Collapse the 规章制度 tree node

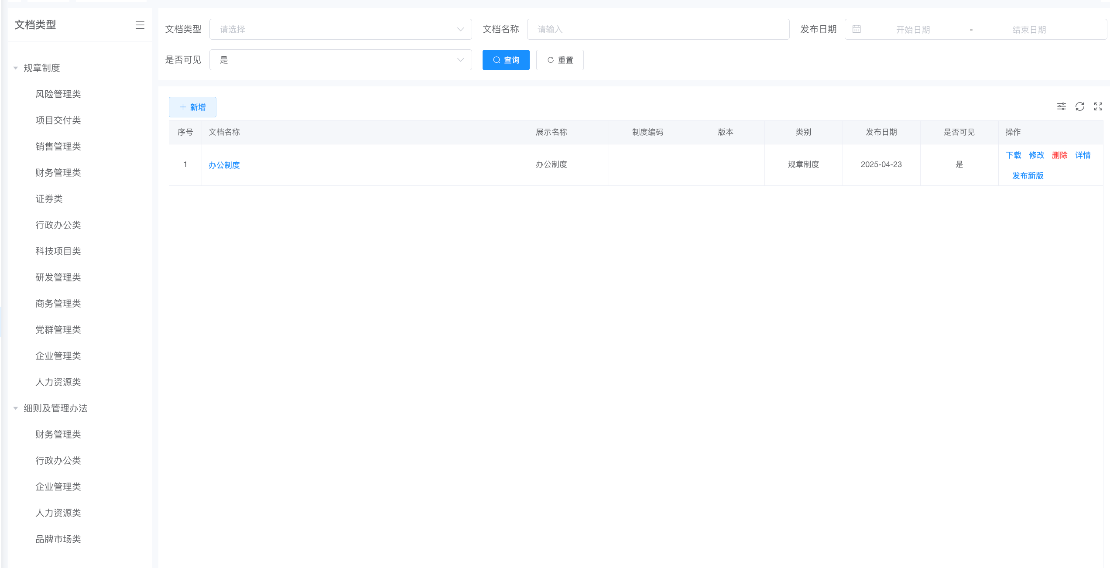pos(16,68)
